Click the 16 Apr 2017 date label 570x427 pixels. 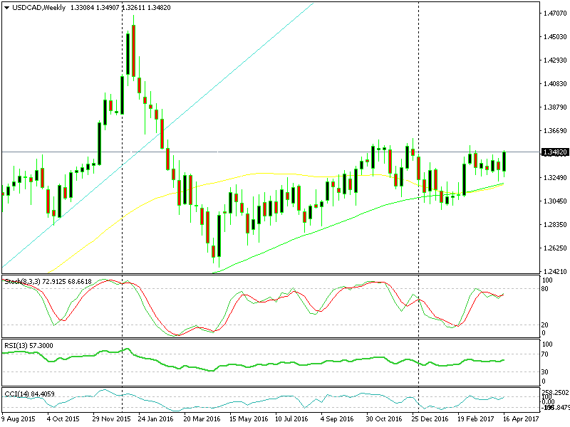(521, 418)
